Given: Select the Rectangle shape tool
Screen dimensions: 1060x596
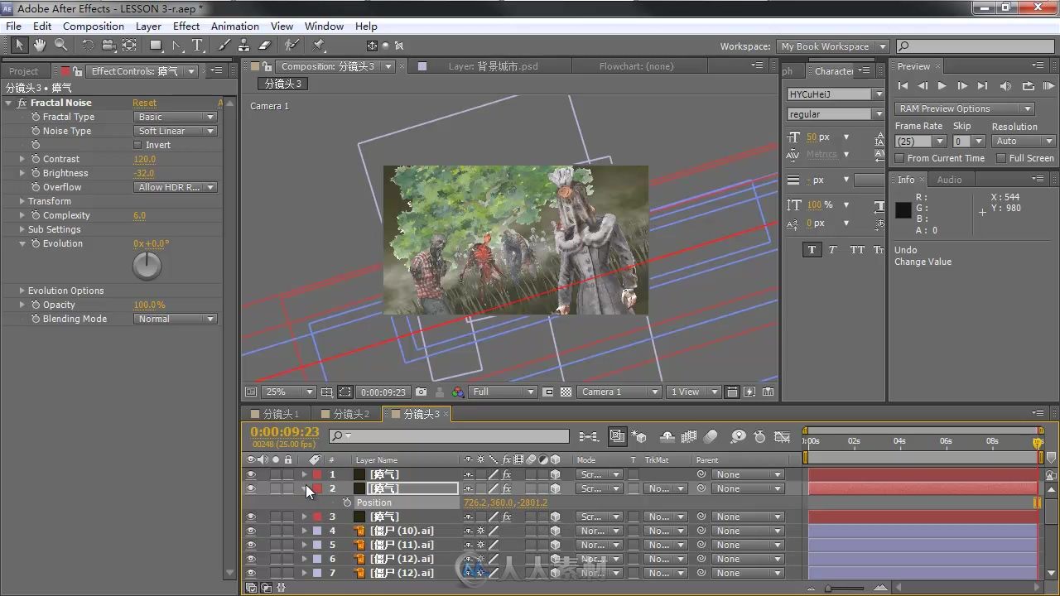Looking at the screenshot, I should pyautogui.click(x=155, y=46).
